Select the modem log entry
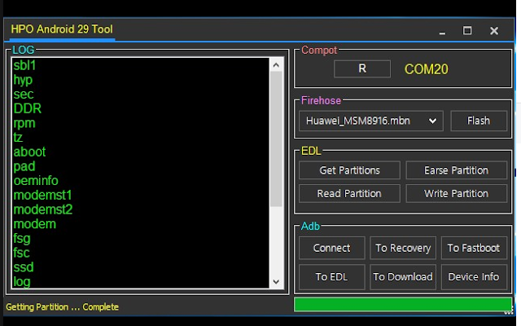The height and width of the screenshot is (326, 521). point(34,224)
